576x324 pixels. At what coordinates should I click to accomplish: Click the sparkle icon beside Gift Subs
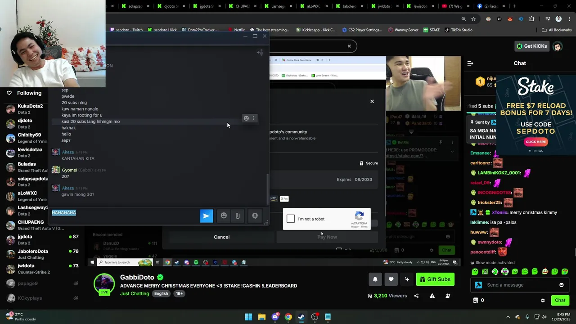click(x=407, y=279)
